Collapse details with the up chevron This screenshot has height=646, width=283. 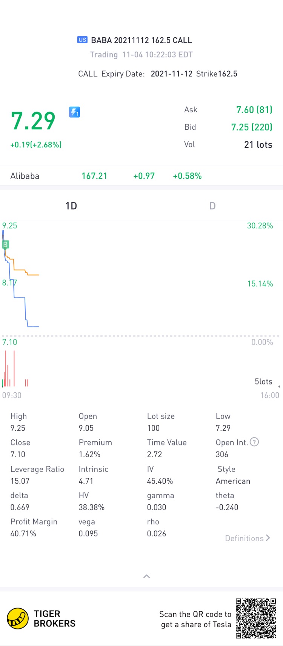pos(147,576)
